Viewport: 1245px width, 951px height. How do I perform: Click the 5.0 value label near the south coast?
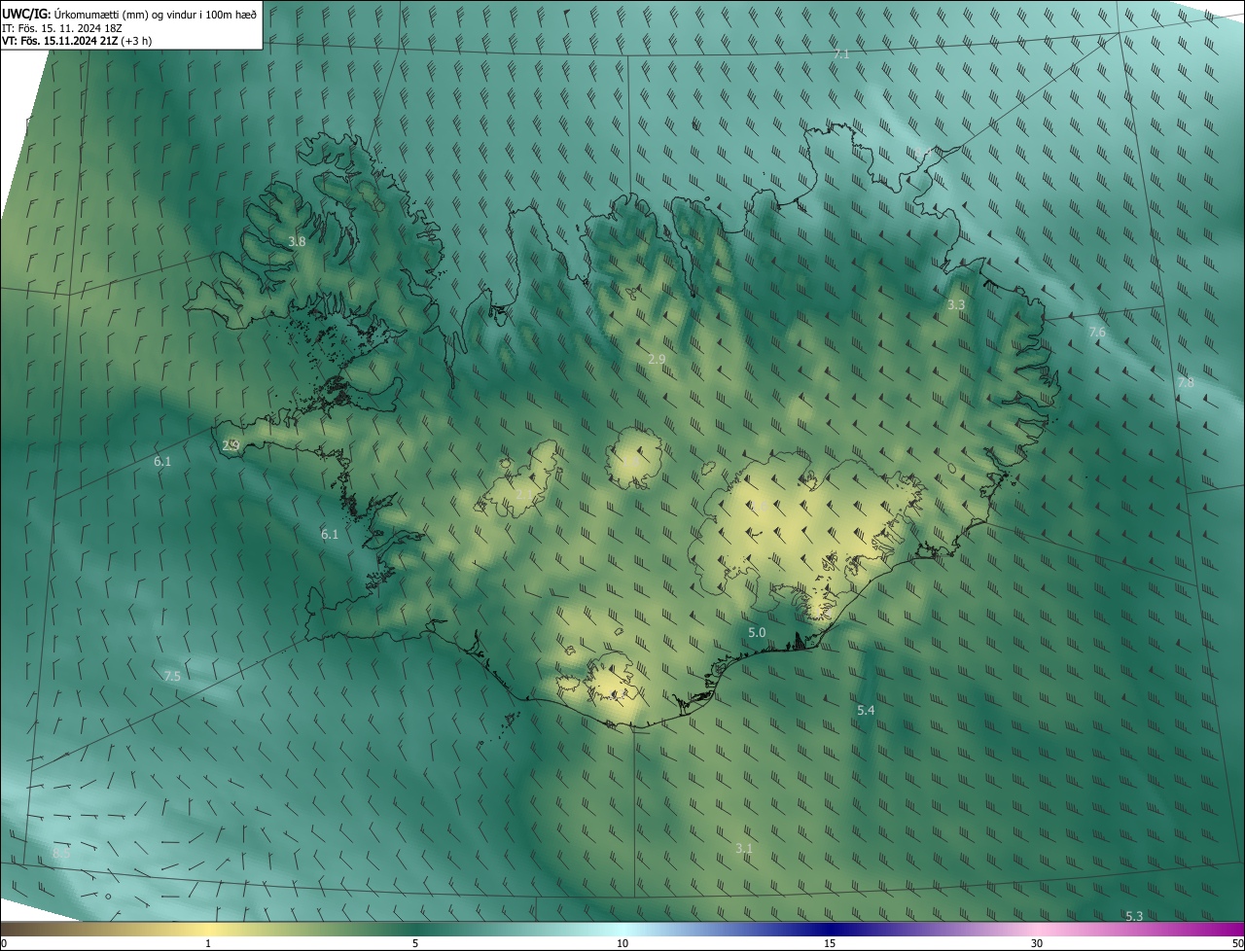click(757, 632)
